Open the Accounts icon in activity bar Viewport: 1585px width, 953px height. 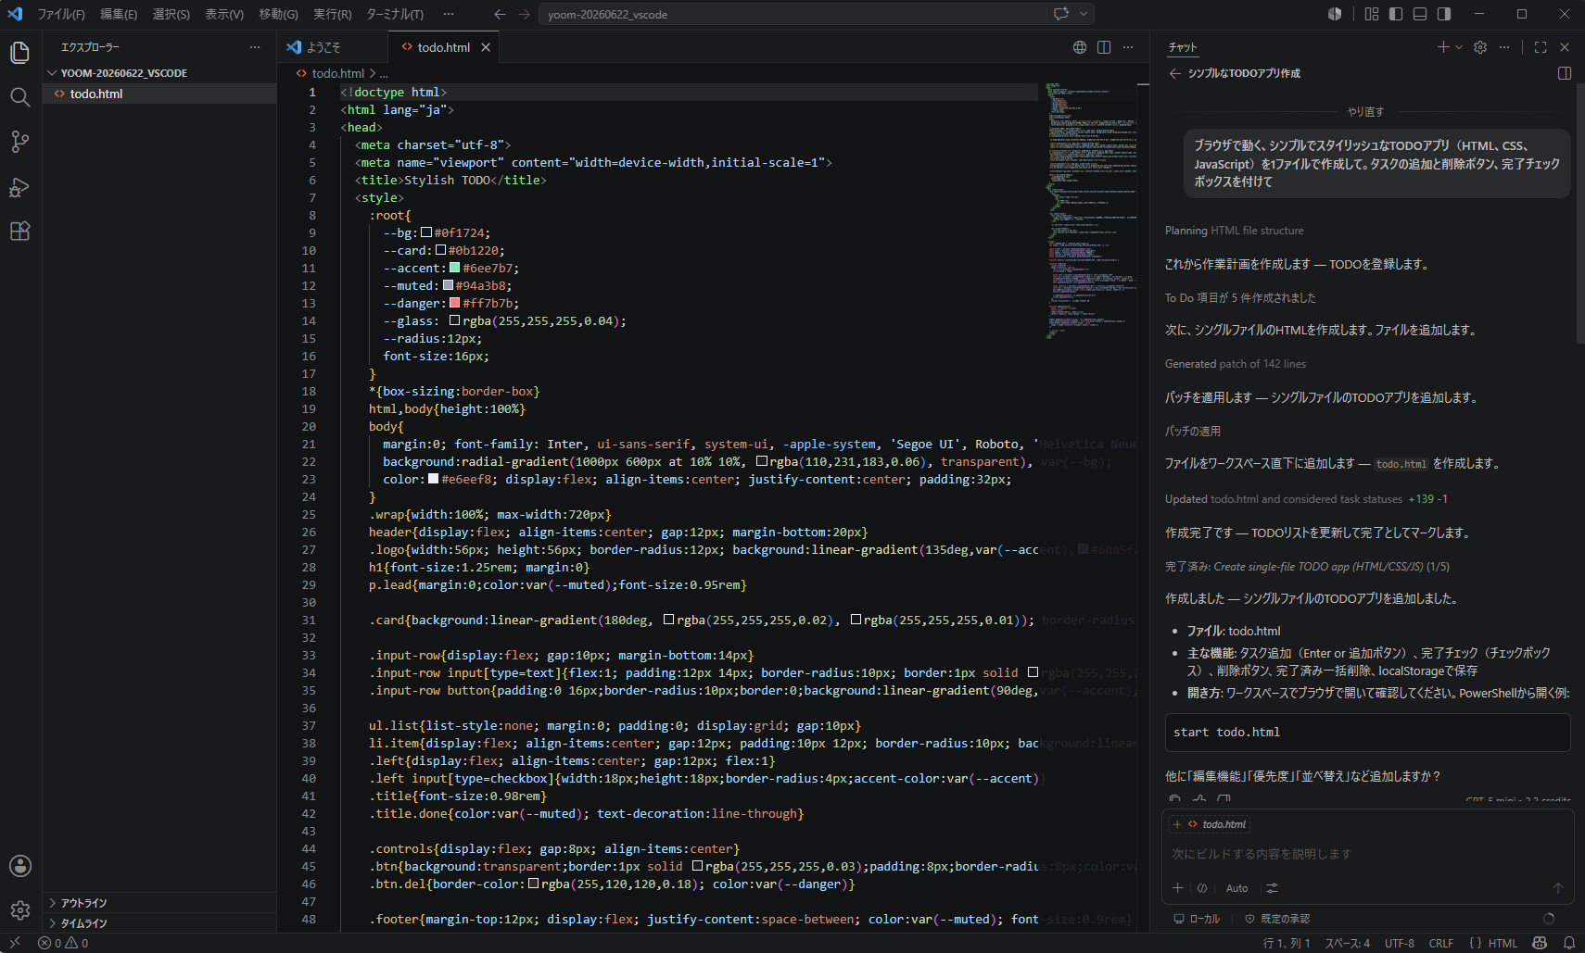pos(19,866)
